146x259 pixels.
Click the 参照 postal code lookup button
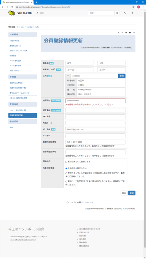click(122, 76)
